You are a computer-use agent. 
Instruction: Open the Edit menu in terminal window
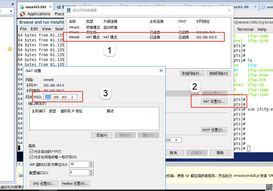coord(34,29)
